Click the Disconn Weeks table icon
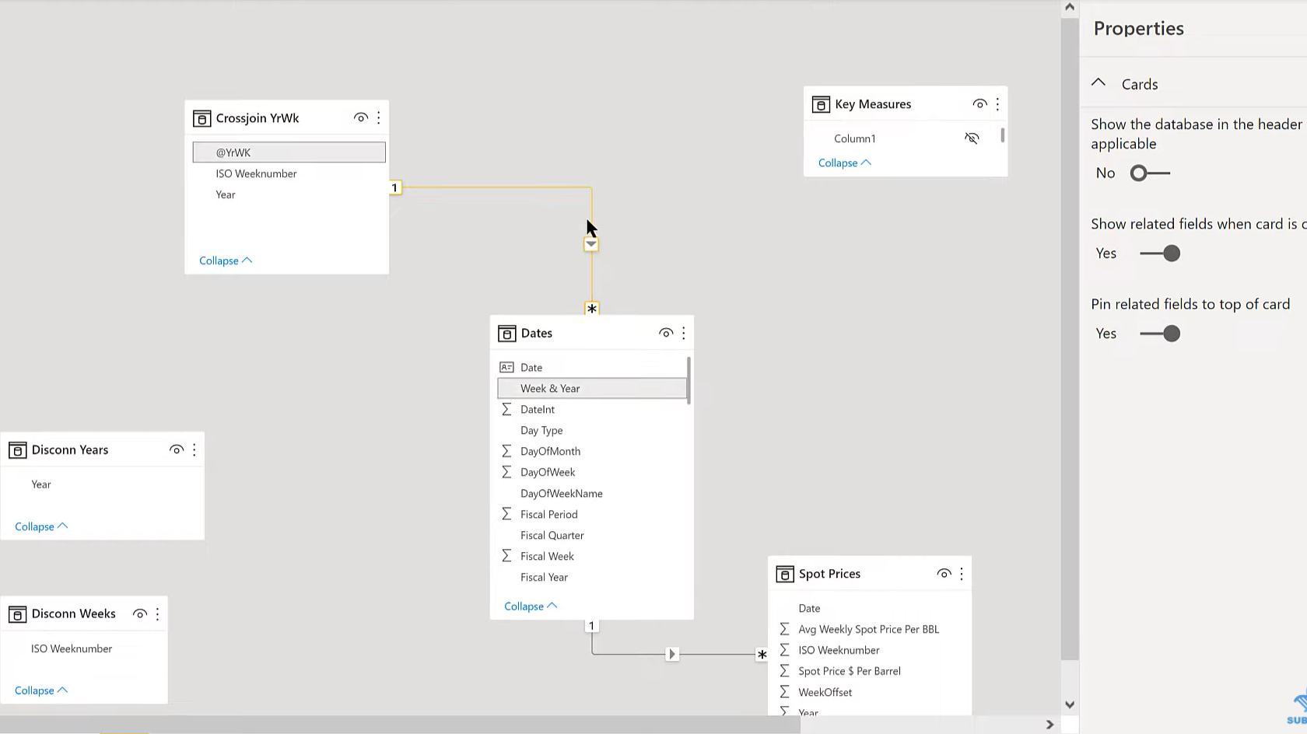 tap(17, 614)
